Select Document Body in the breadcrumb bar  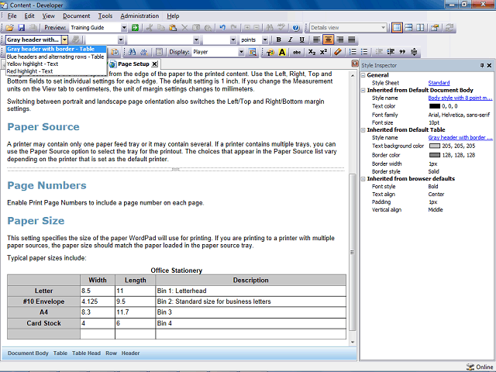tap(28, 353)
